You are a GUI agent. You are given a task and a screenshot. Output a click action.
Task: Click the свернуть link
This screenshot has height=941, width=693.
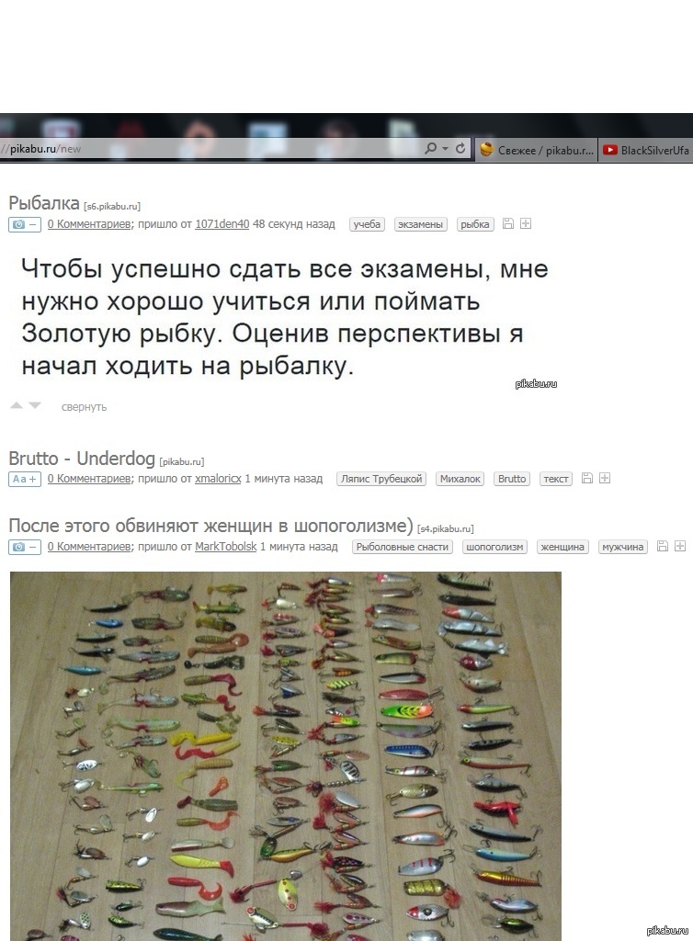tap(84, 407)
